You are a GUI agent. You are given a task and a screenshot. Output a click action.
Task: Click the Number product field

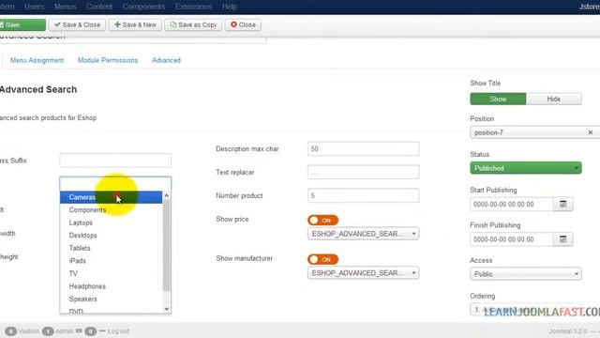point(363,195)
